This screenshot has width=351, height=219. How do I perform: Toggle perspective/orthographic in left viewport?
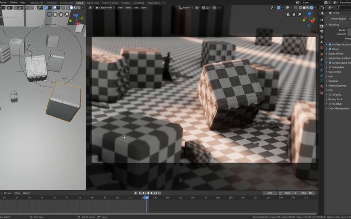click(49, 14)
